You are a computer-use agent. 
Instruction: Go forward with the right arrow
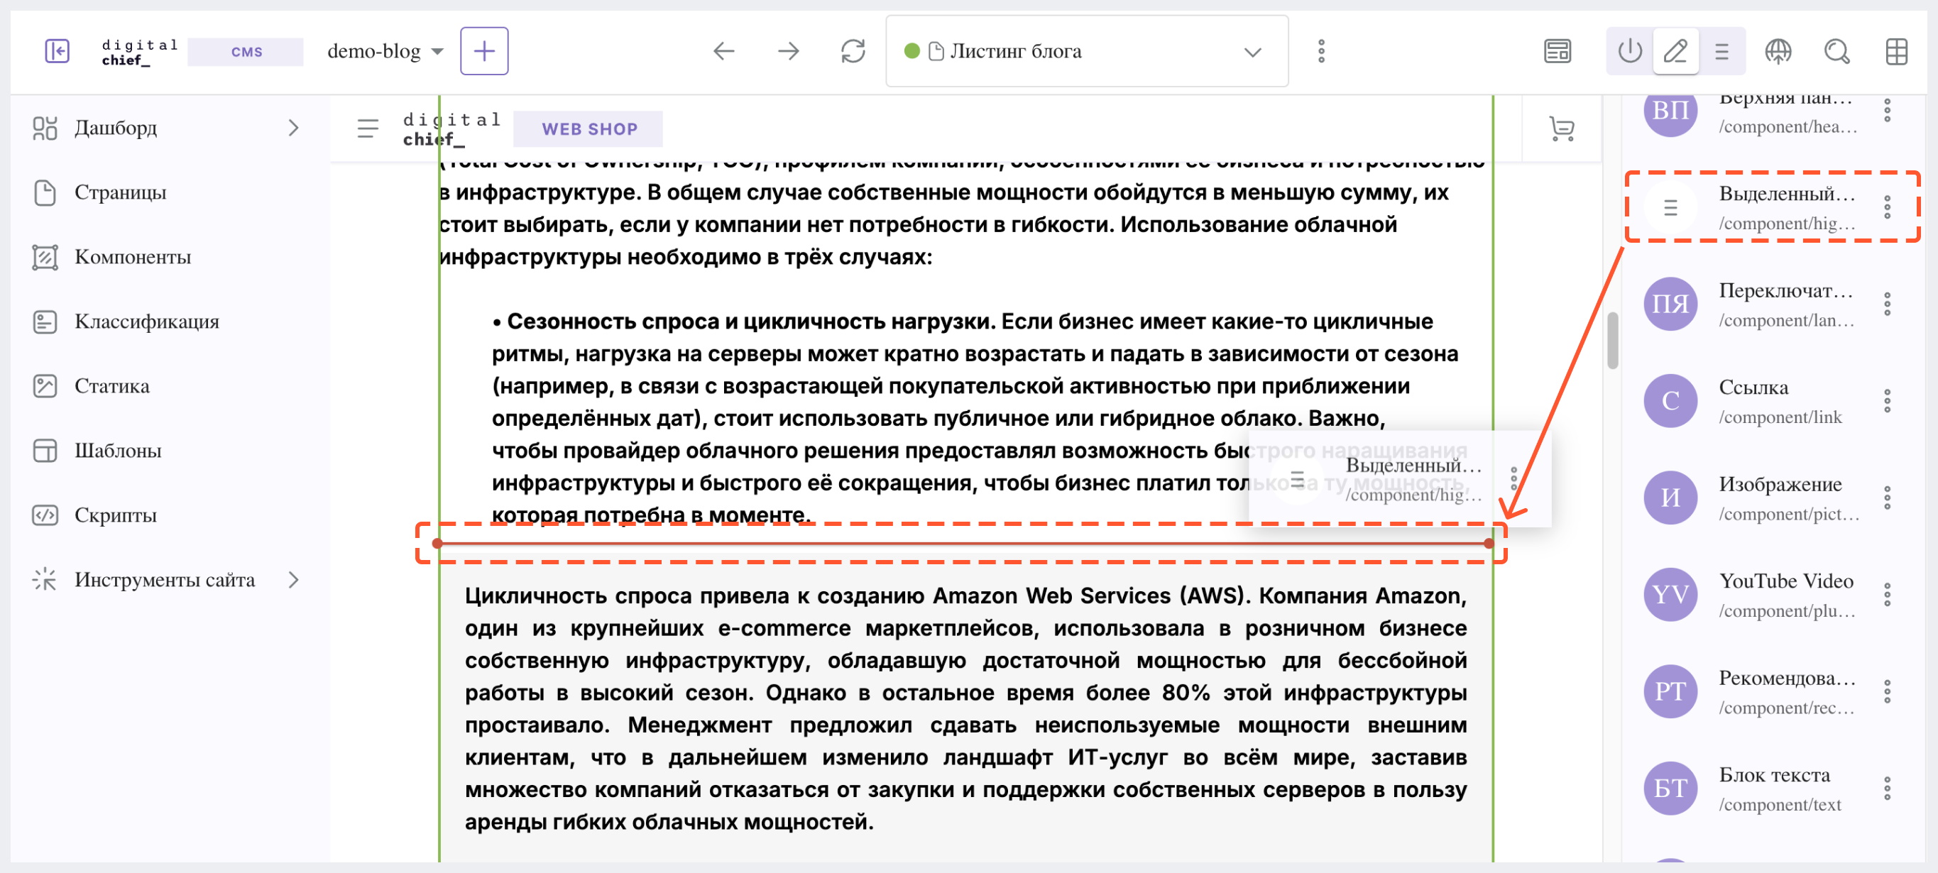tap(788, 51)
